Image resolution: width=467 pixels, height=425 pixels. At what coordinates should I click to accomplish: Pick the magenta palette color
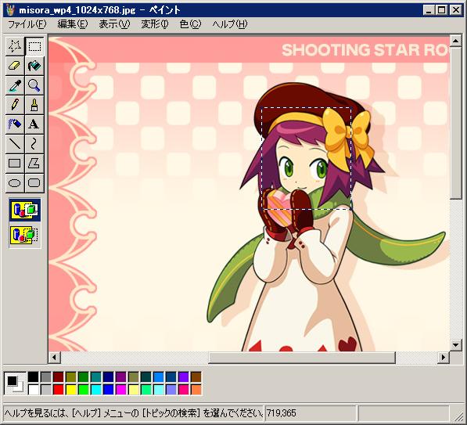pos(121,390)
